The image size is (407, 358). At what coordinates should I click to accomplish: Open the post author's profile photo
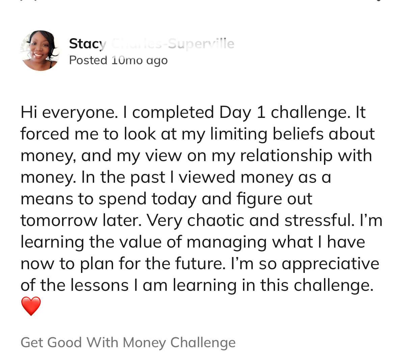pyautogui.click(x=40, y=51)
